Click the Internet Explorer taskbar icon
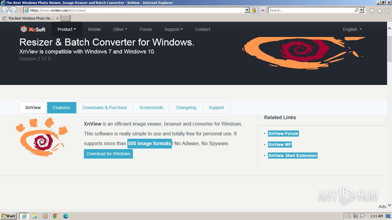 point(24,216)
